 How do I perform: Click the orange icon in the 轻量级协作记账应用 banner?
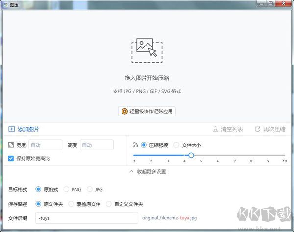(x=124, y=111)
